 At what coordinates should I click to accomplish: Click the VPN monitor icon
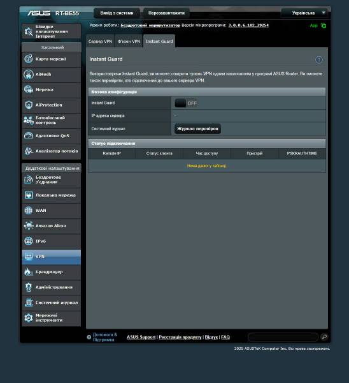[29, 257]
